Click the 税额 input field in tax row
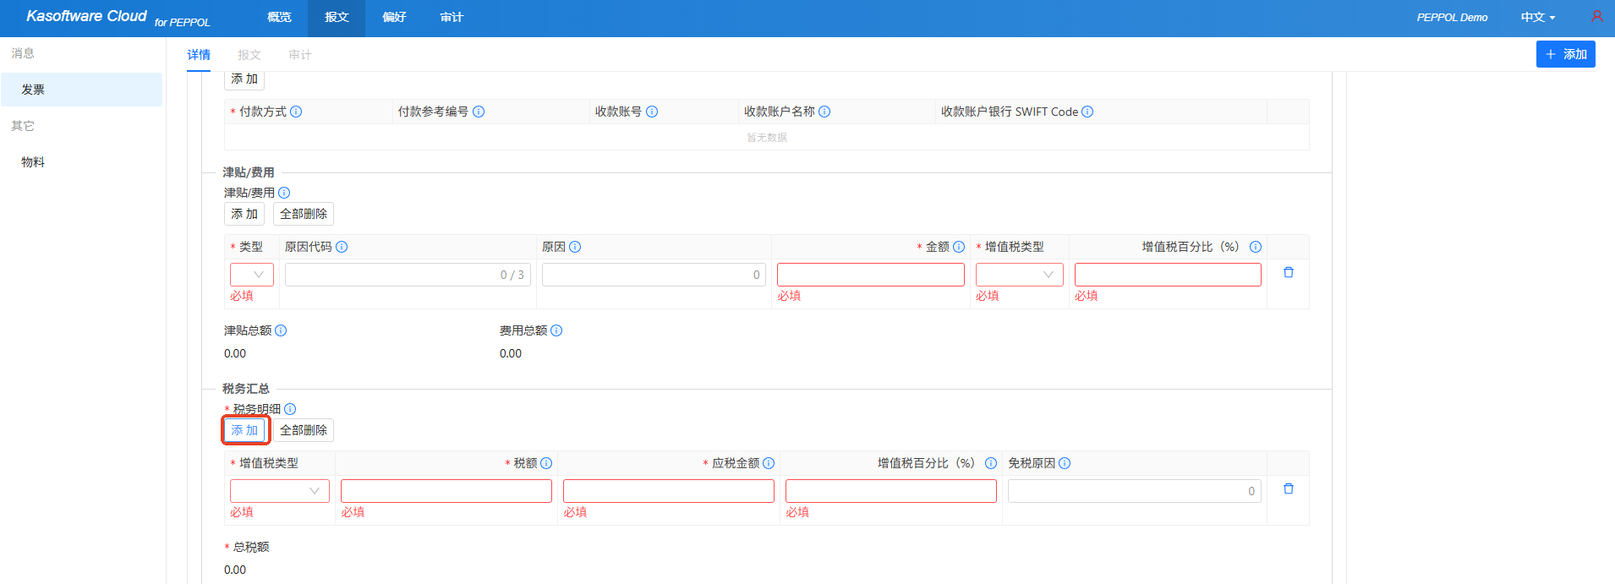Viewport: 1615px width, 584px height. [x=446, y=491]
